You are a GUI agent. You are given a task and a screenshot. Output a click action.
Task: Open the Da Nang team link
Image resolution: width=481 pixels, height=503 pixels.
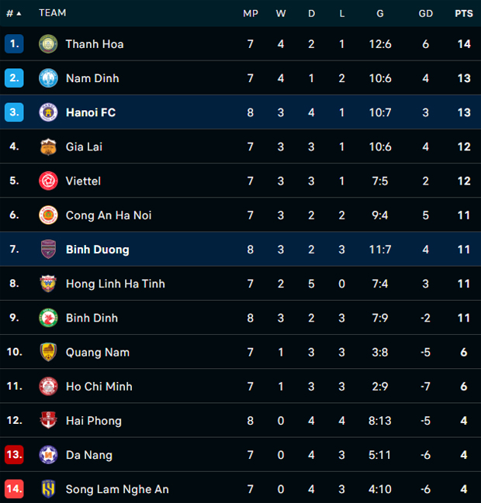[x=88, y=455]
